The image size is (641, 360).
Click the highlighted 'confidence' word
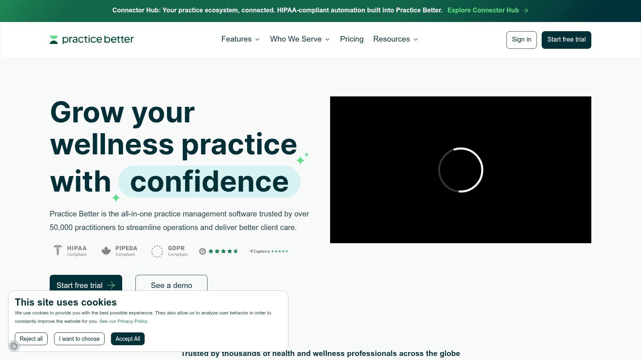209,182
